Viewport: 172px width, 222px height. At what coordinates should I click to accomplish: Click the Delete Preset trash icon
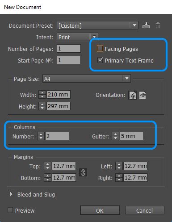click(158, 25)
